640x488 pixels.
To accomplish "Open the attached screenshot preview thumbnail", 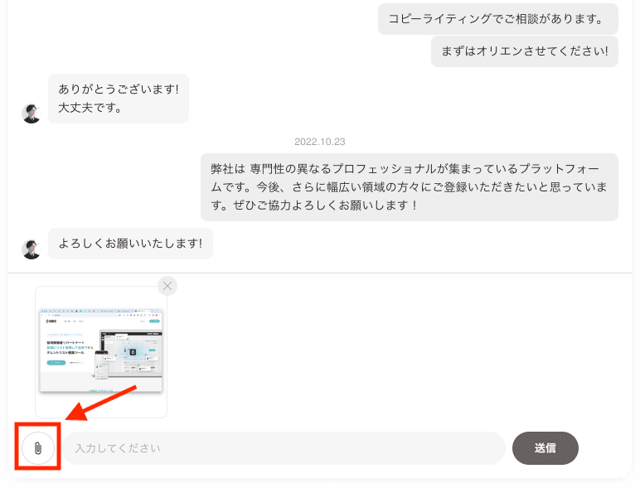I will pos(101,352).
